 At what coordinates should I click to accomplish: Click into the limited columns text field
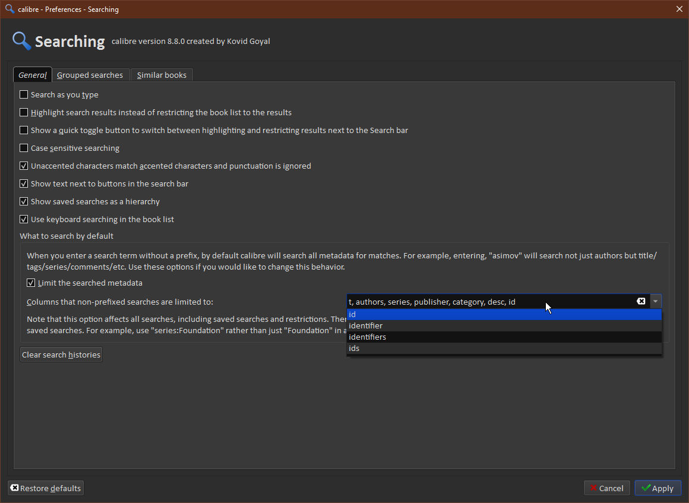click(491, 302)
